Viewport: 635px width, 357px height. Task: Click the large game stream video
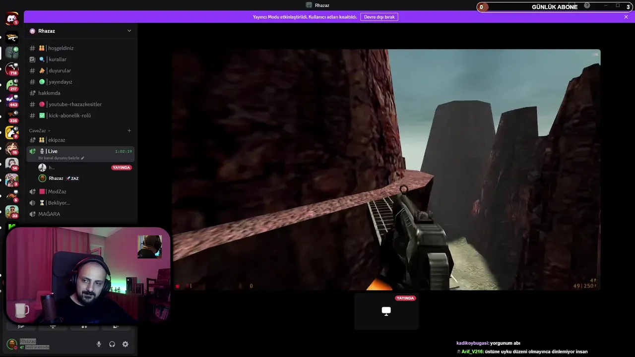tap(386, 170)
